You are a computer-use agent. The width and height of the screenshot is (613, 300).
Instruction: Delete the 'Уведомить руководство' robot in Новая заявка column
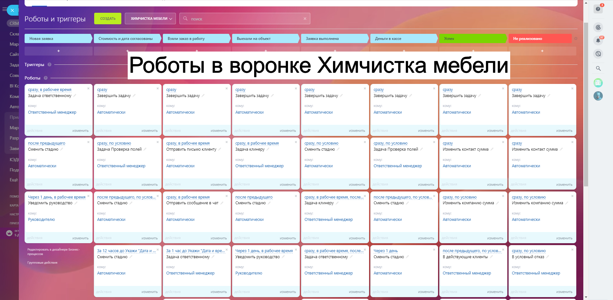[88, 196]
